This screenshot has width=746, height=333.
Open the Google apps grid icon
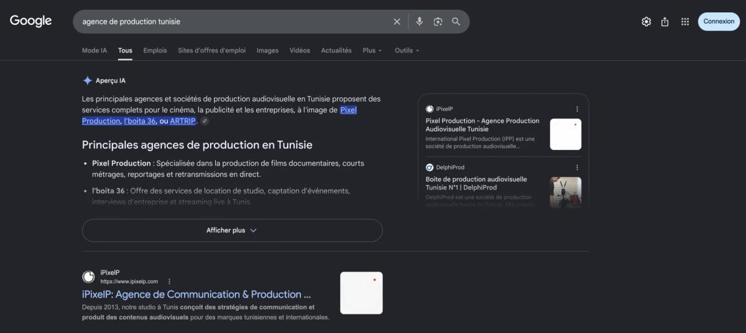(685, 22)
